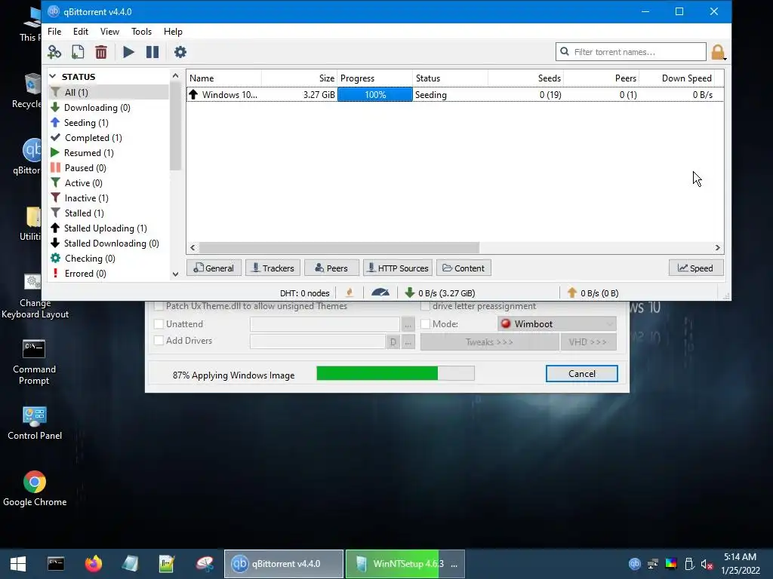This screenshot has width=773, height=579.
Task: Click the torrent list scroll left arrow
Action: tap(192, 247)
